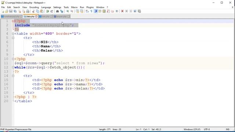The height and width of the screenshot is (132, 235).
Task: Click line number 20 in margin
Action: pos(6,101)
